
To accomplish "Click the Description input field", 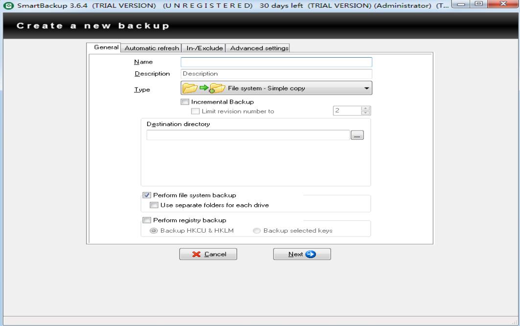I will [x=276, y=73].
